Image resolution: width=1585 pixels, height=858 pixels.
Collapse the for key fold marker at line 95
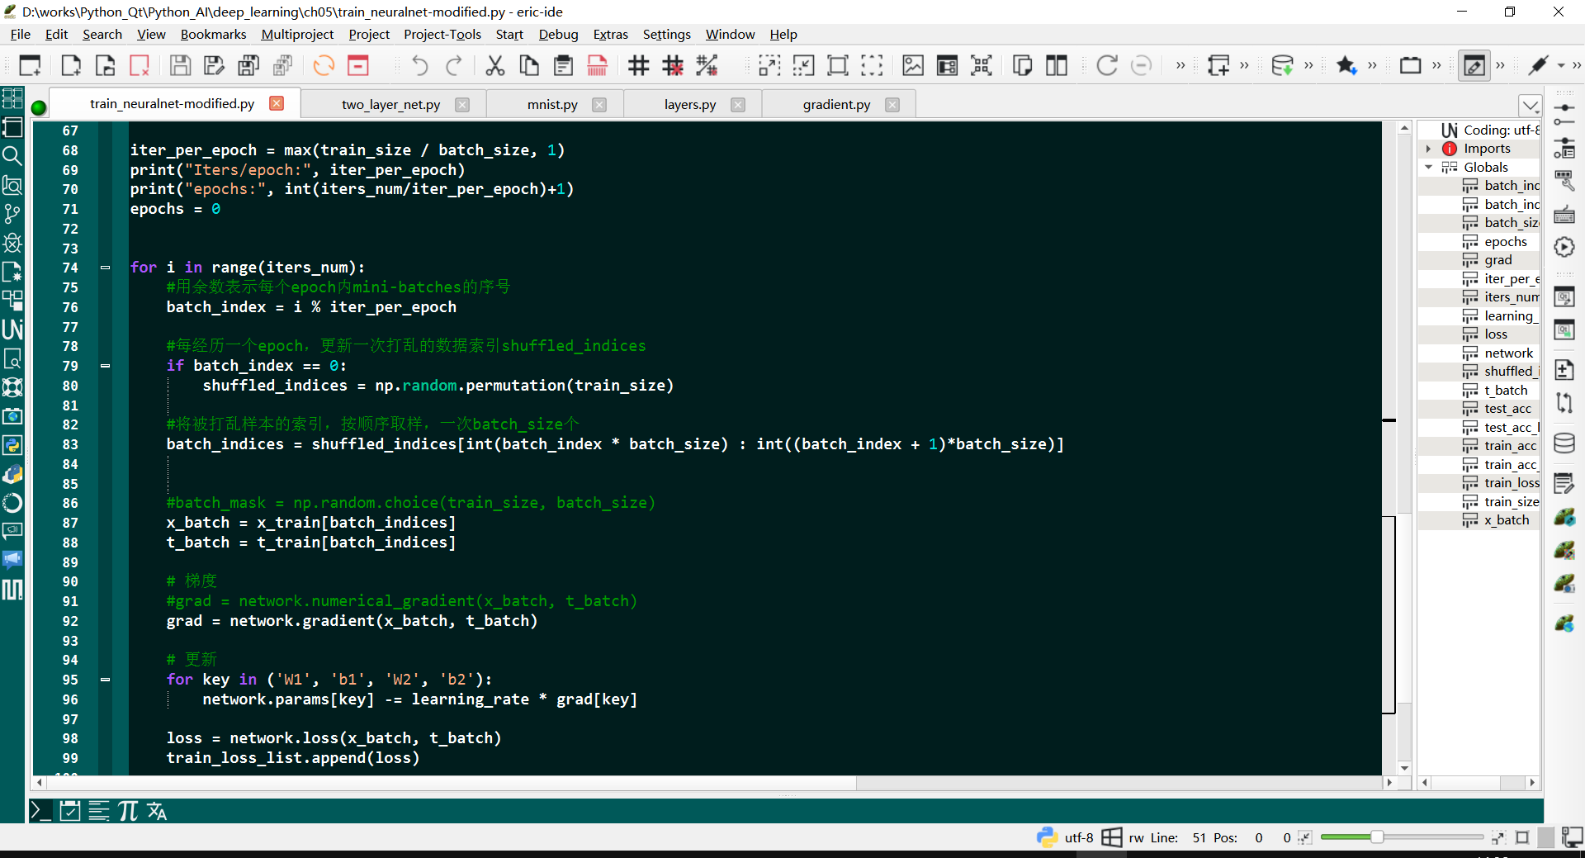[105, 680]
